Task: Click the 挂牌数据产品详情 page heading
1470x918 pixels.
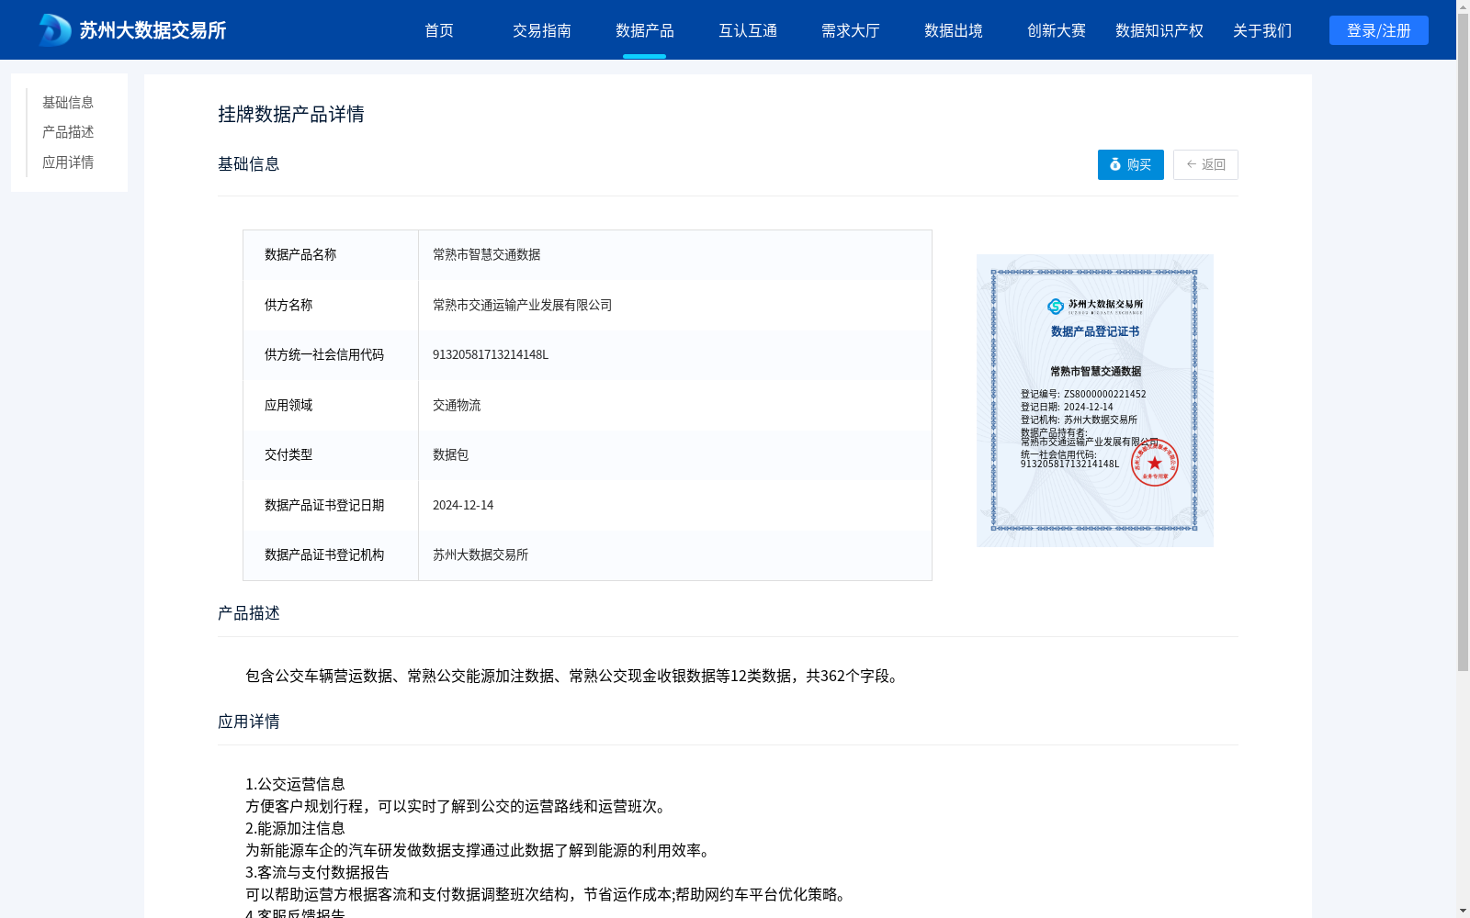Action: click(x=291, y=114)
